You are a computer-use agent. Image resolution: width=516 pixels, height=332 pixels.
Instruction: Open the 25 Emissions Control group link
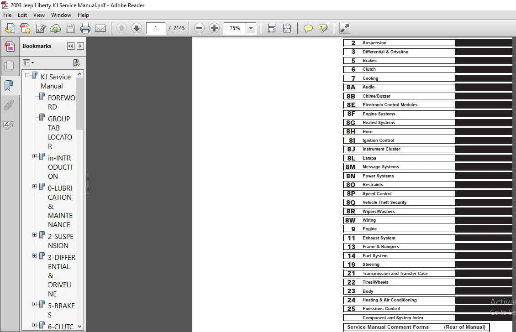click(x=399, y=309)
